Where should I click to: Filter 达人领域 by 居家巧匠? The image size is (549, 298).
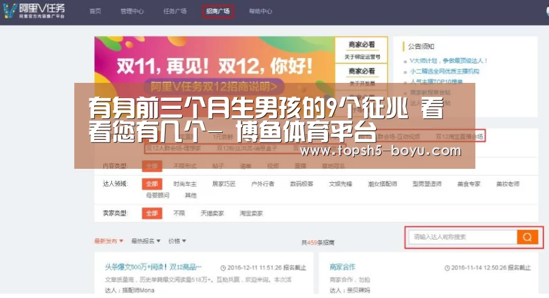click(x=224, y=183)
